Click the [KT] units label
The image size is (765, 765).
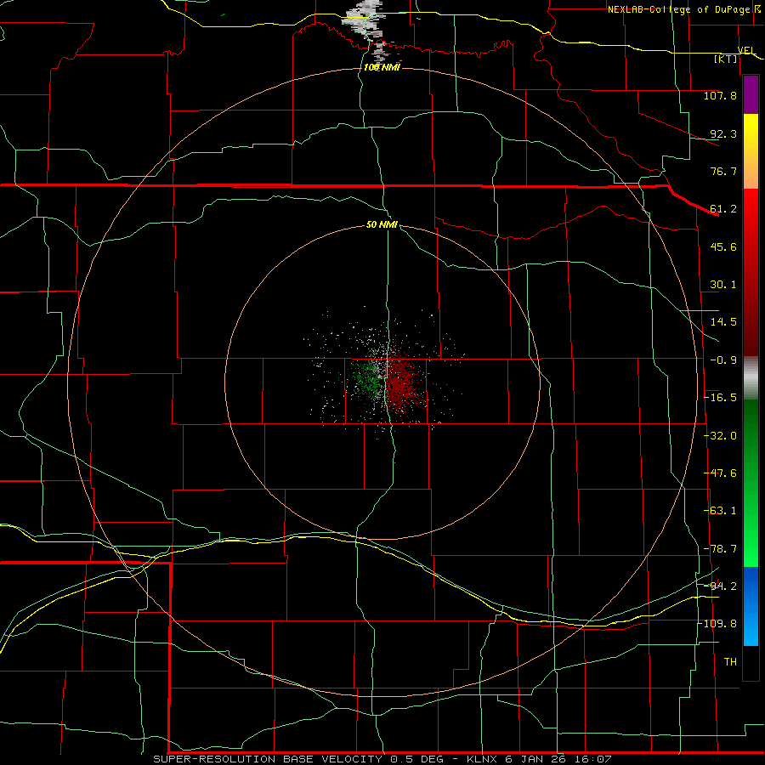(x=726, y=59)
